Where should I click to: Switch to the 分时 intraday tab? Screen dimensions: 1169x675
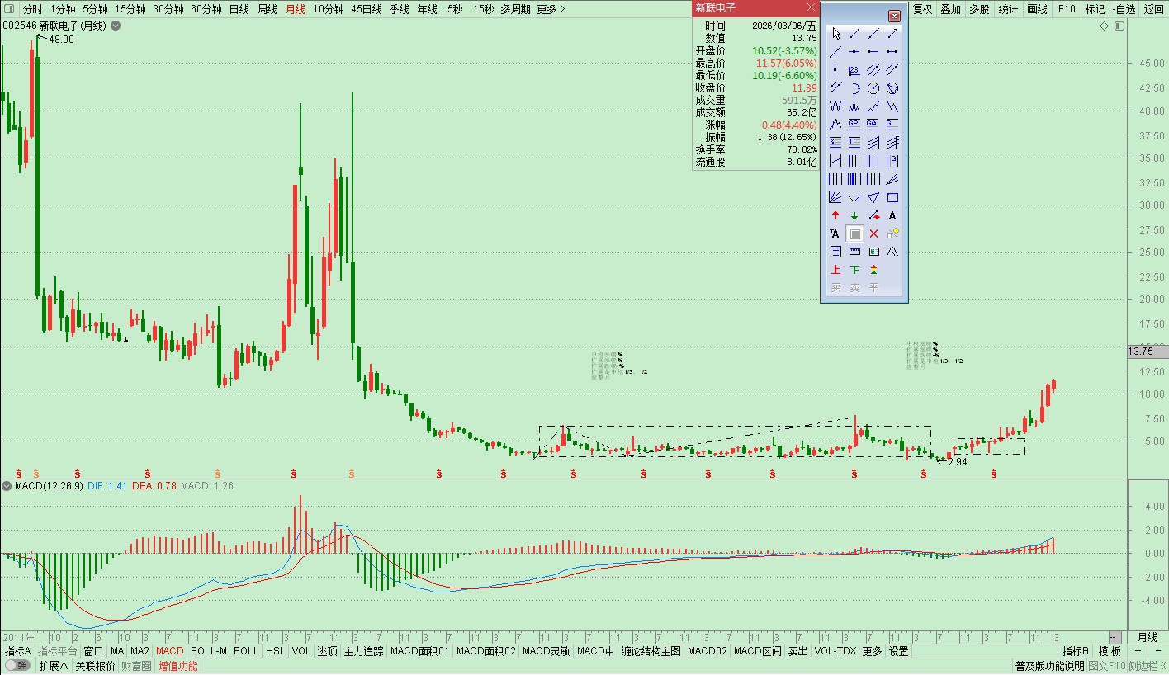[x=33, y=9]
